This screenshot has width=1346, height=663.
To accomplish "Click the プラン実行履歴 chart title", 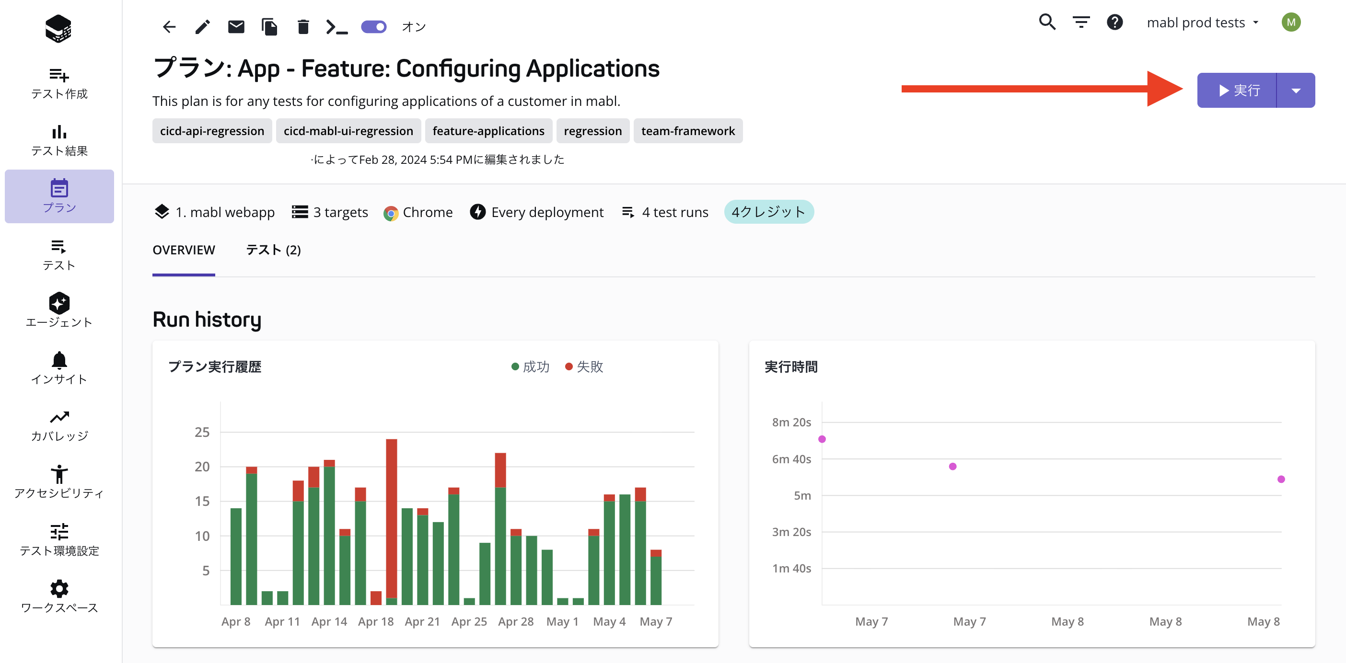I will 215,366.
